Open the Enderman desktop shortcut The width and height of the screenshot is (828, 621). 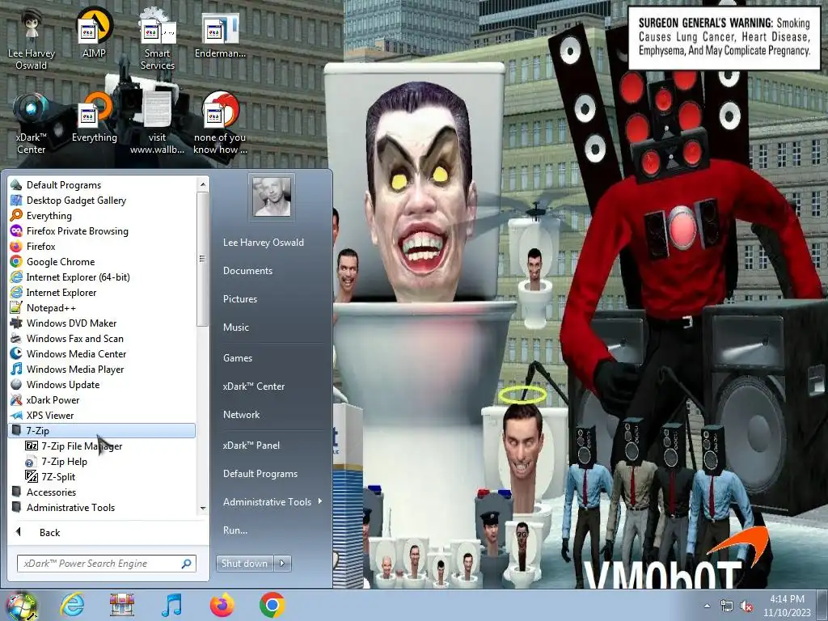coord(220,34)
